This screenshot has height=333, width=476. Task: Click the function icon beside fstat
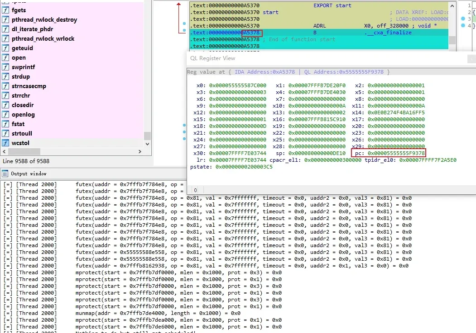[5, 124]
